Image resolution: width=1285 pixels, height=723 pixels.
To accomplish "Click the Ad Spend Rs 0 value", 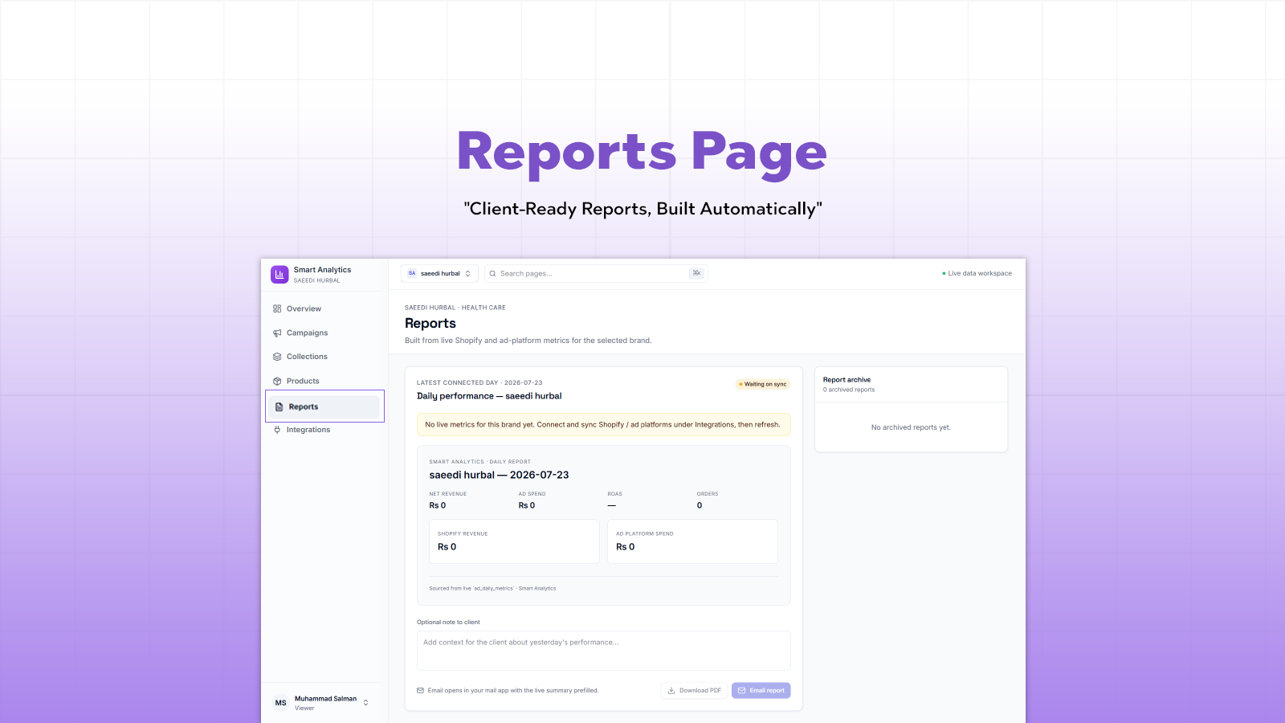I will click(x=527, y=505).
